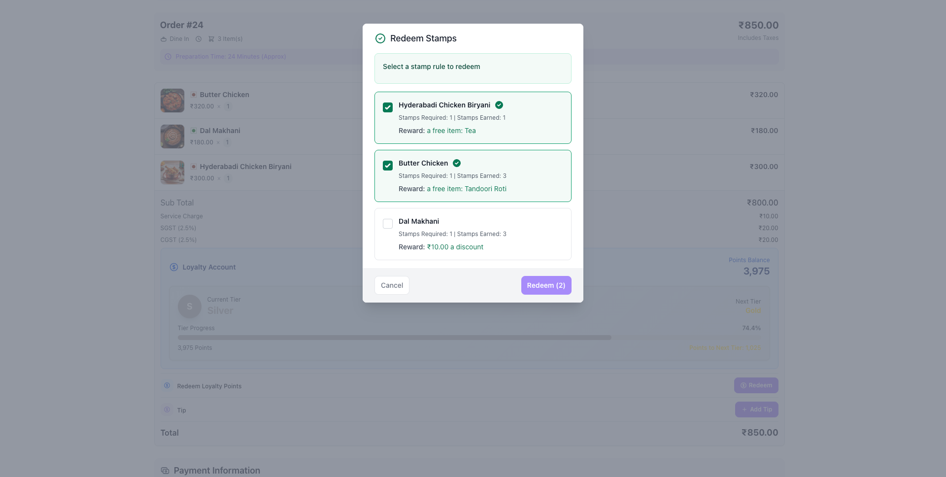Uncheck the Butter Chicken stamp rule

click(x=388, y=166)
